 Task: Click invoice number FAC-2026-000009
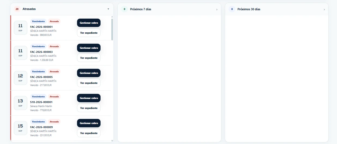click(41, 127)
